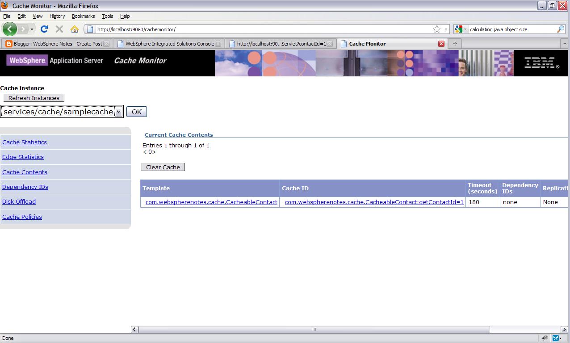The width and height of the screenshot is (570, 343).
Task: Close the Blogger tab with its X
Action: pos(106,44)
